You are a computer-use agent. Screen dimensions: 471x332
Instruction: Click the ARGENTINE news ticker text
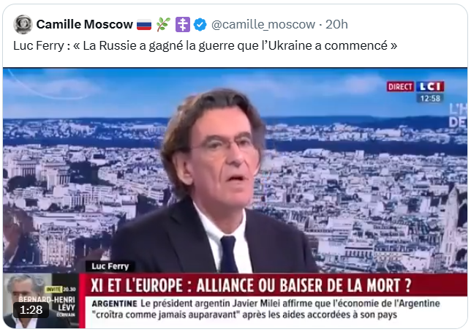point(265,309)
